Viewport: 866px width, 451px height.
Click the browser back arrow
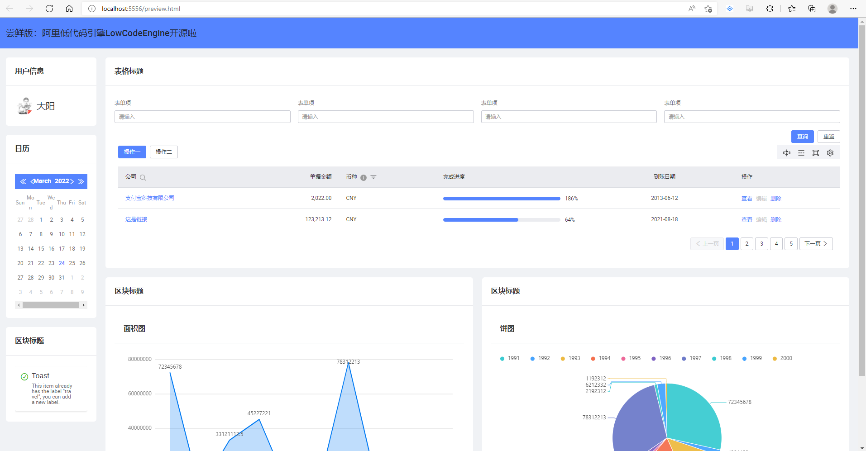point(10,9)
